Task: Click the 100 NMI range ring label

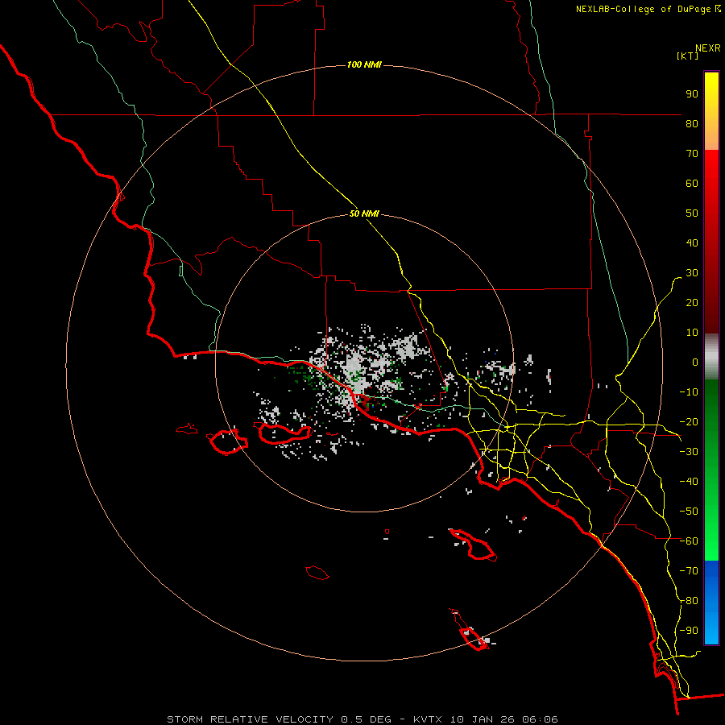Action: pyautogui.click(x=364, y=64)
